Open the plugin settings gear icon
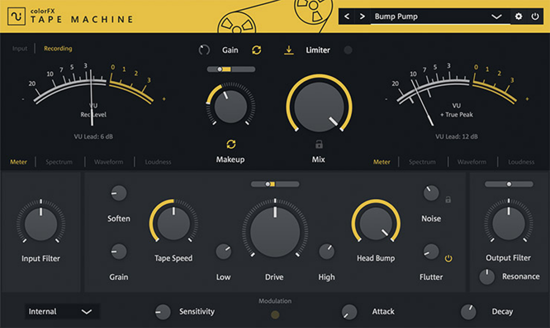This screenshot has height=328, width=550. pos(518,17)
